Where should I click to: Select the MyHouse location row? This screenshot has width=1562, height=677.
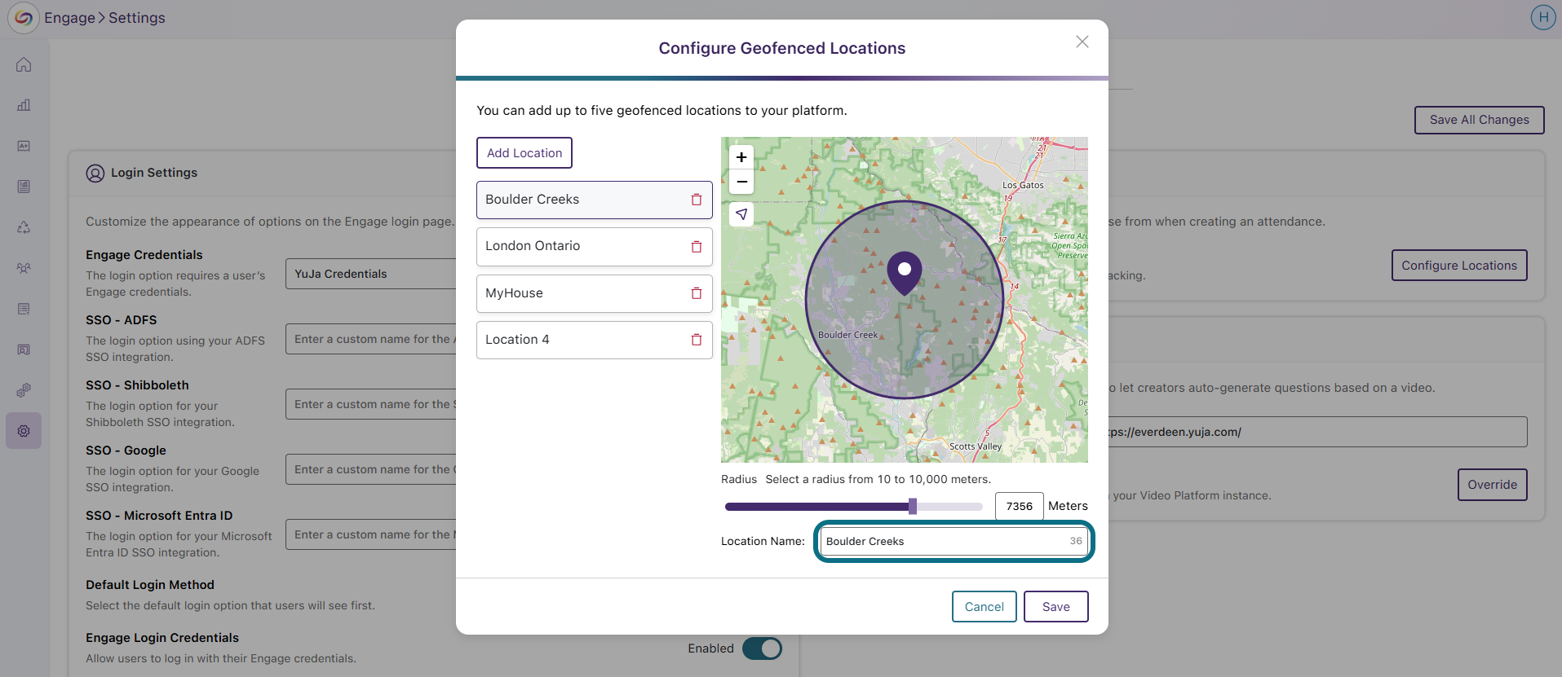point(595,293)
